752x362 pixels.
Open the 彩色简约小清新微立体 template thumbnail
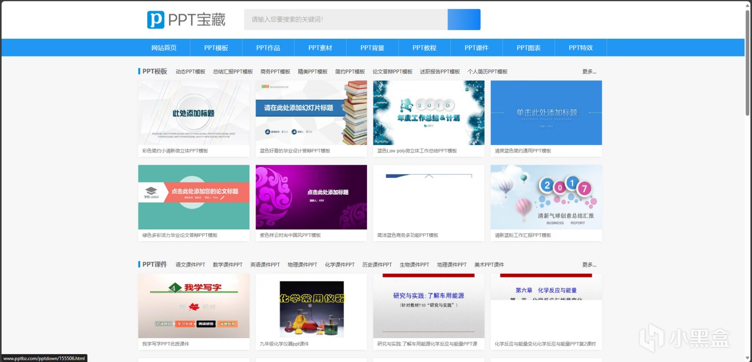[194, 113]
